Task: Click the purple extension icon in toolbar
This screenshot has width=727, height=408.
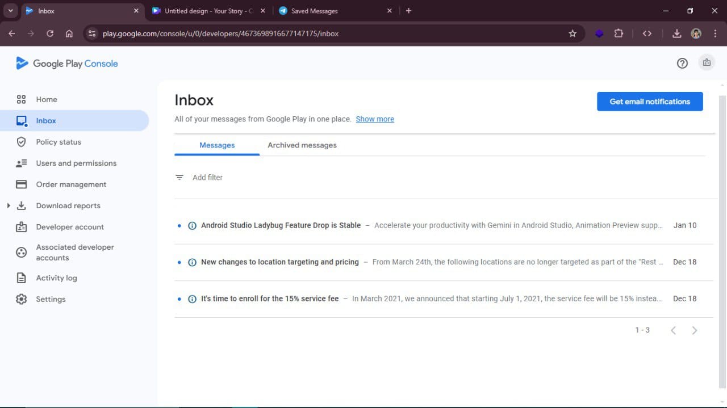Action: pyautogui.click(x=599, y=33)
